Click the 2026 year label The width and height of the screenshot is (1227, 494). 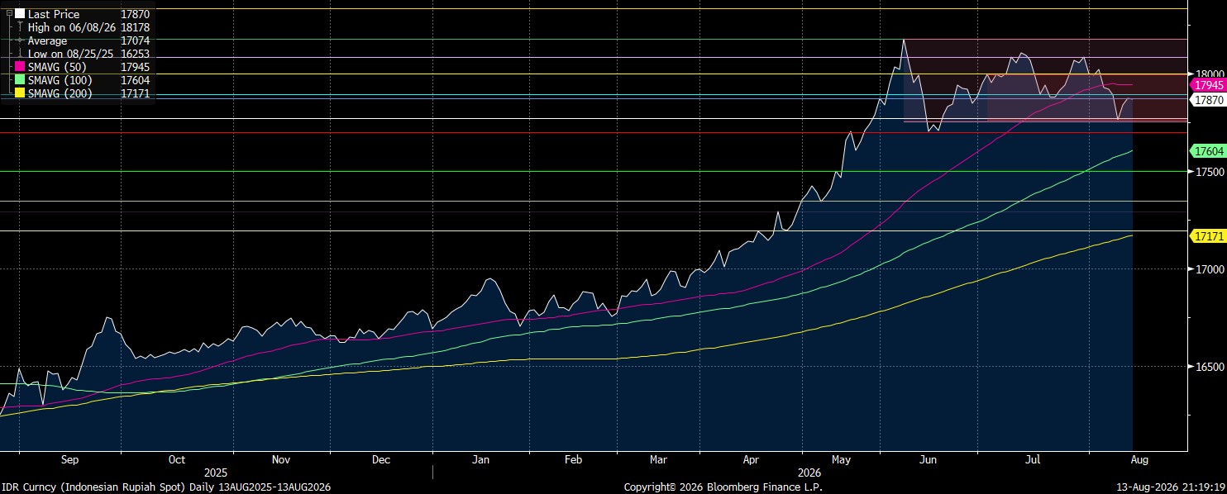coord(809,473)
